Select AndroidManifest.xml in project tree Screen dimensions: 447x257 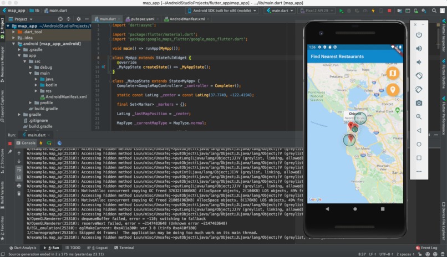pyautogui.click(x=63, y=97)
